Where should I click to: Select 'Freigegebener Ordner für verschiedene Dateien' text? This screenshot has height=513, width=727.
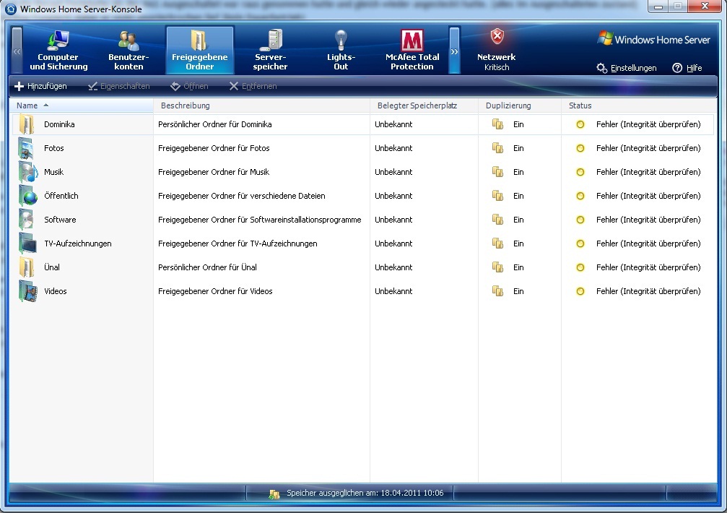coord(242,196)
